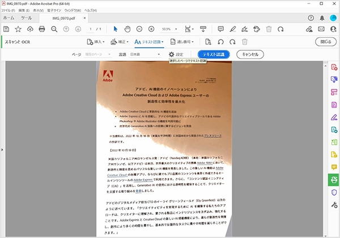340x238 pixels.
Task: Activate the hand pan tool
Action: tap(127, 29)
